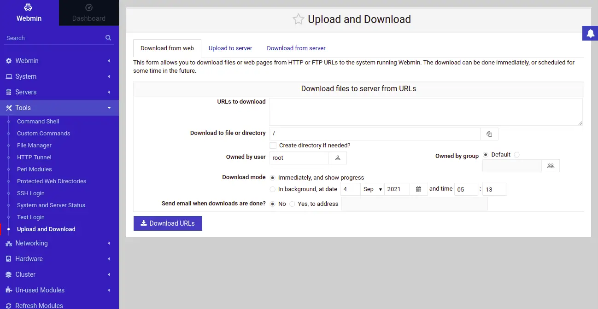This screenshot has width=598, height=309.
Task: Click the URLs to download text area
Action: click(426, 111)
